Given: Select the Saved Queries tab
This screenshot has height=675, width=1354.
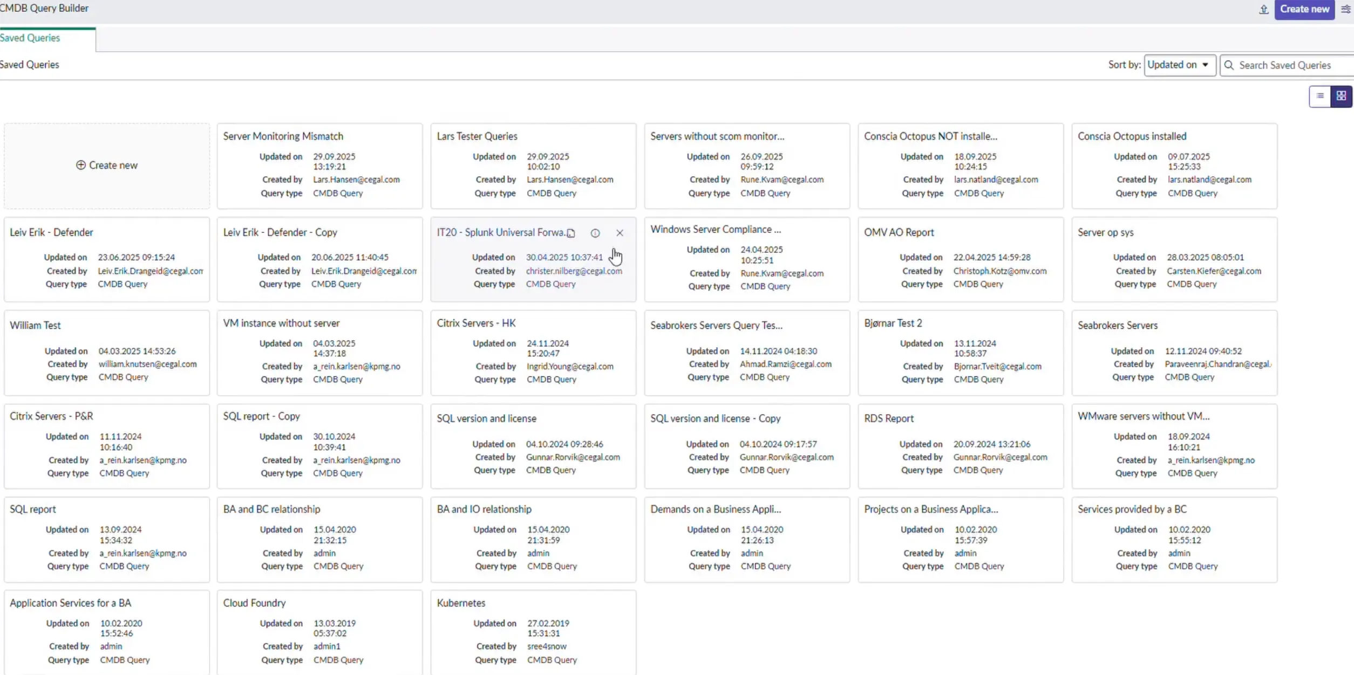Looking at the screenshot, I should tap(30, 38).
